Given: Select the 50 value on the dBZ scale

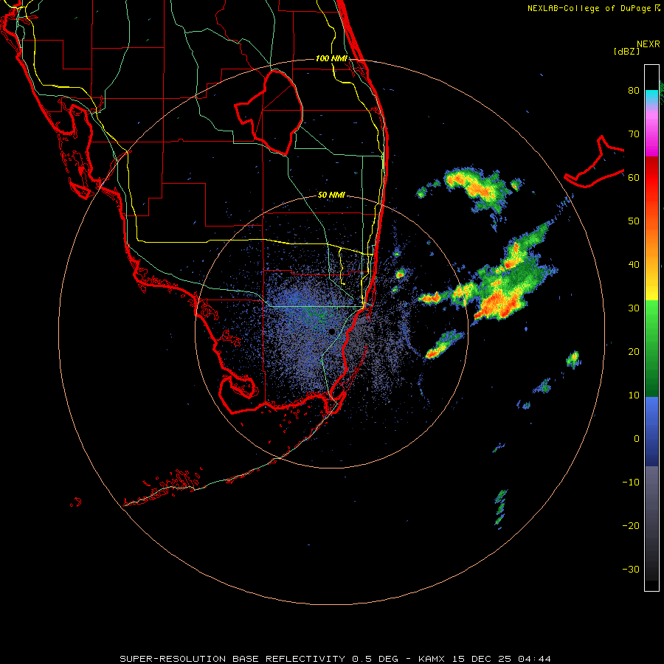Looking at the screenshot, I should [634, 221].
